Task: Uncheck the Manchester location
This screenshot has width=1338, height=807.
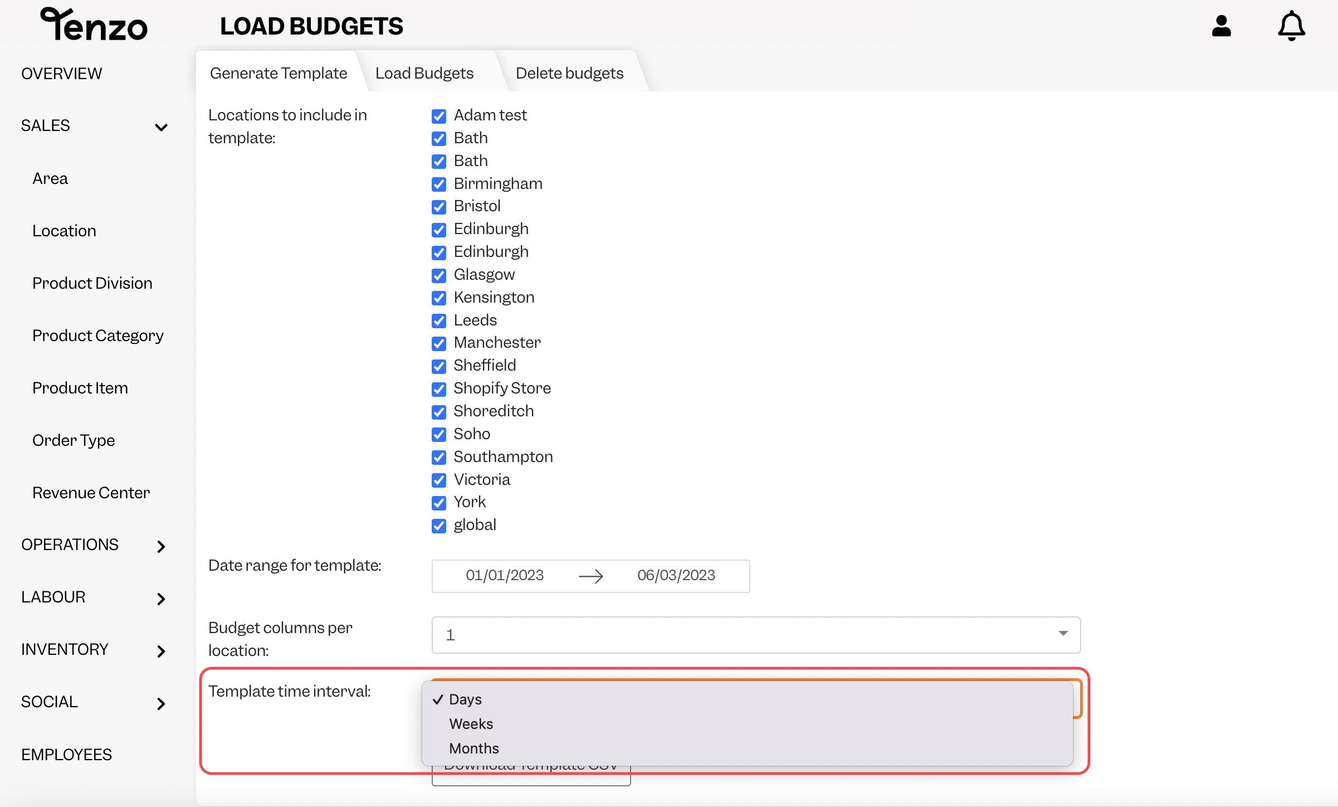Action: [439, 343]
